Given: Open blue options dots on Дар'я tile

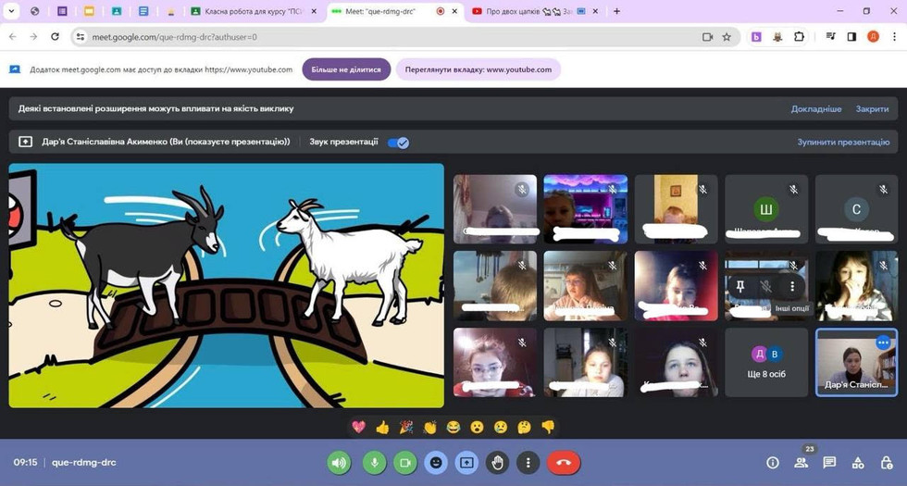Looking at the screenshot, I should (x=883, y=343).
